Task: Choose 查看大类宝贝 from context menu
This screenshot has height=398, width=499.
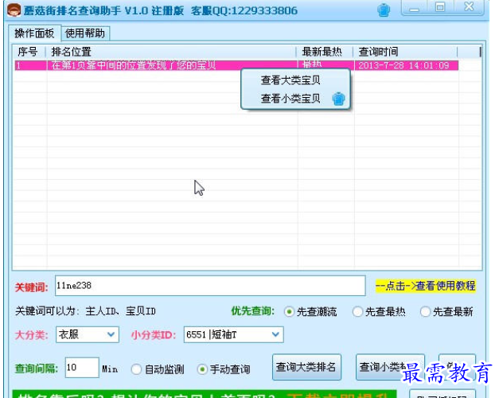Action: [x=290, y=80]
